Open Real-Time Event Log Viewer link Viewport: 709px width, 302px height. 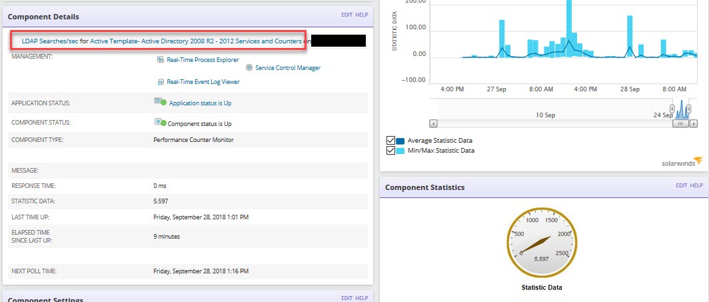pyautogui.click(x=203, y=82)
